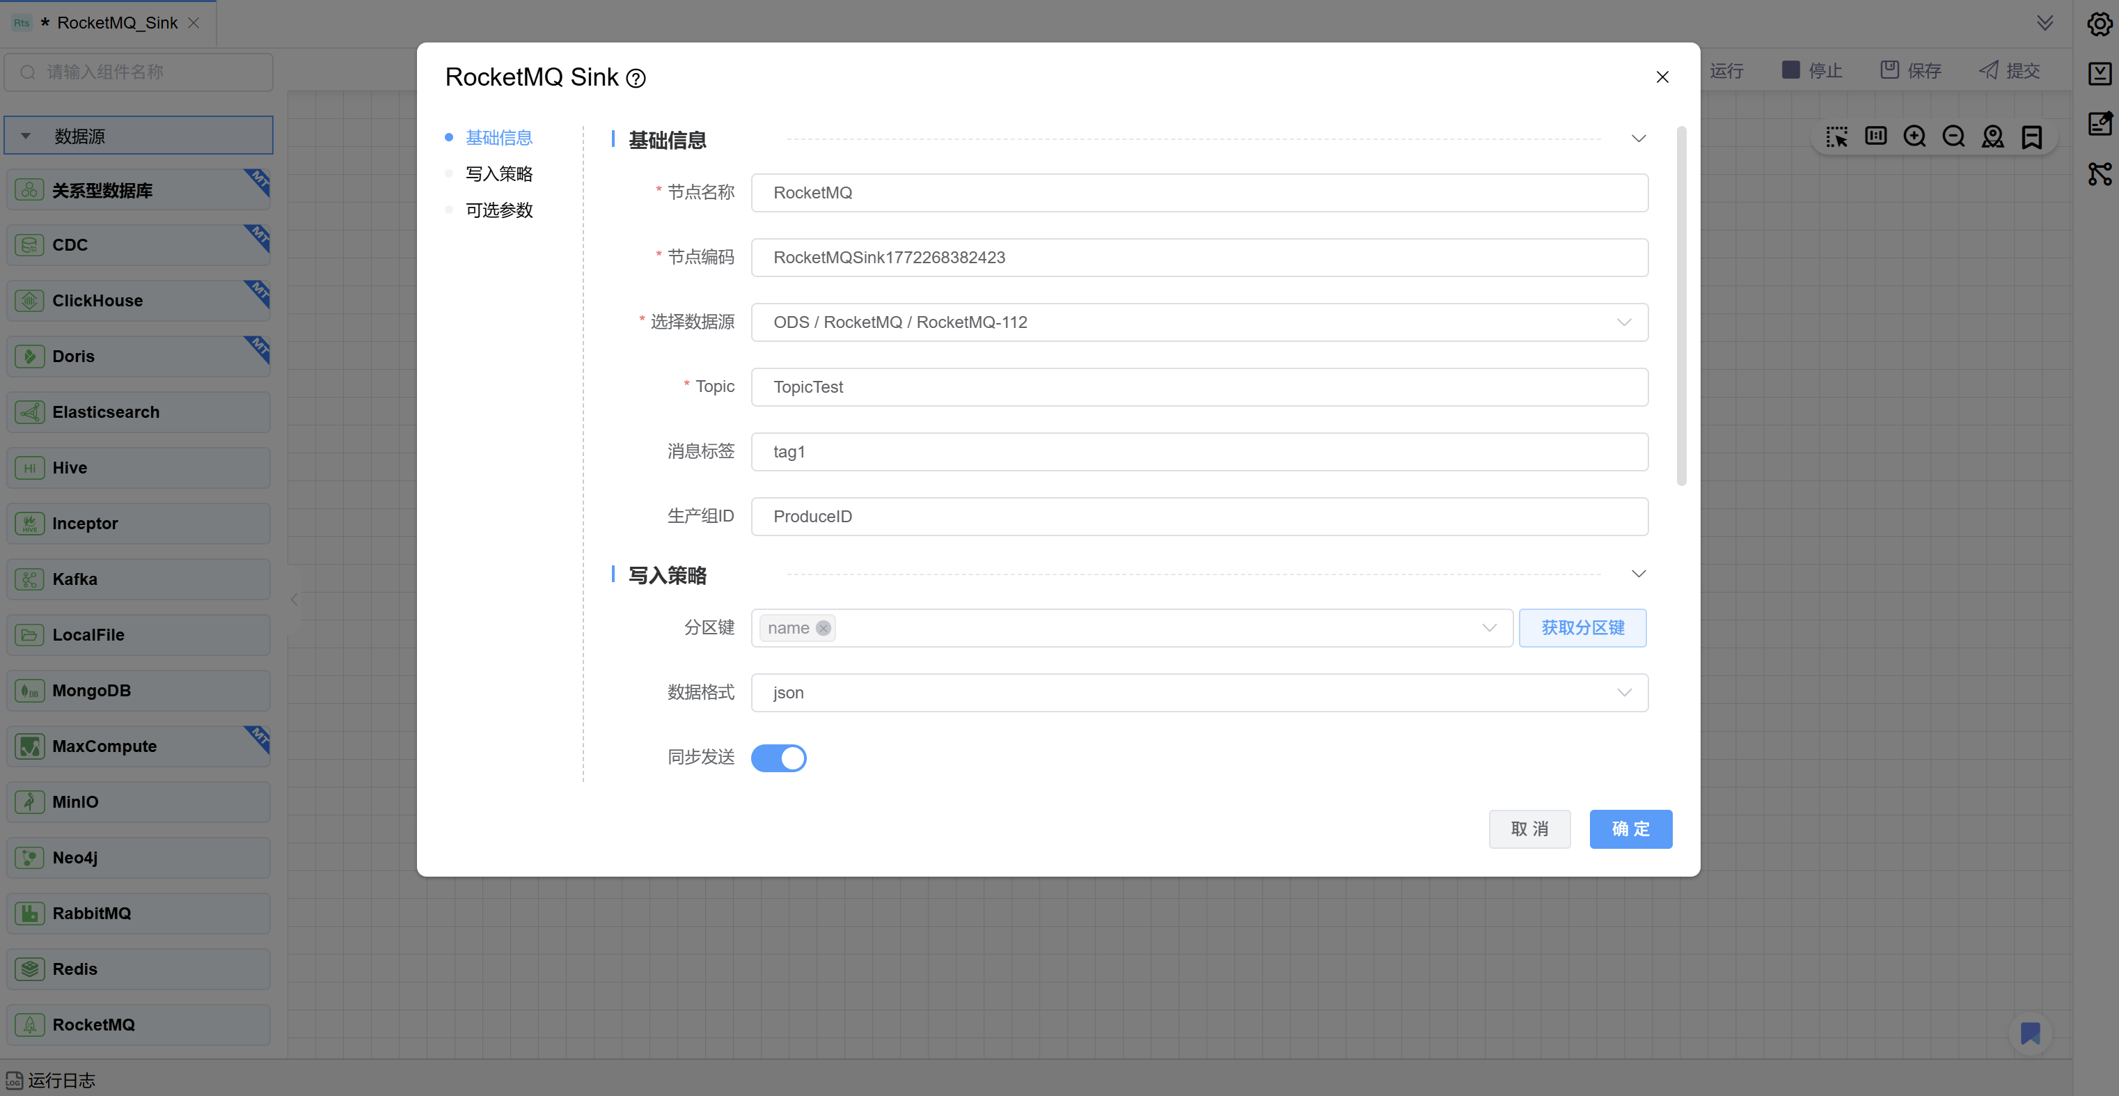The height and width of the screenshot is (1096, 2119).
Task: Click the Kafka component icon in sidebar
Action: [x=30, y=579]
